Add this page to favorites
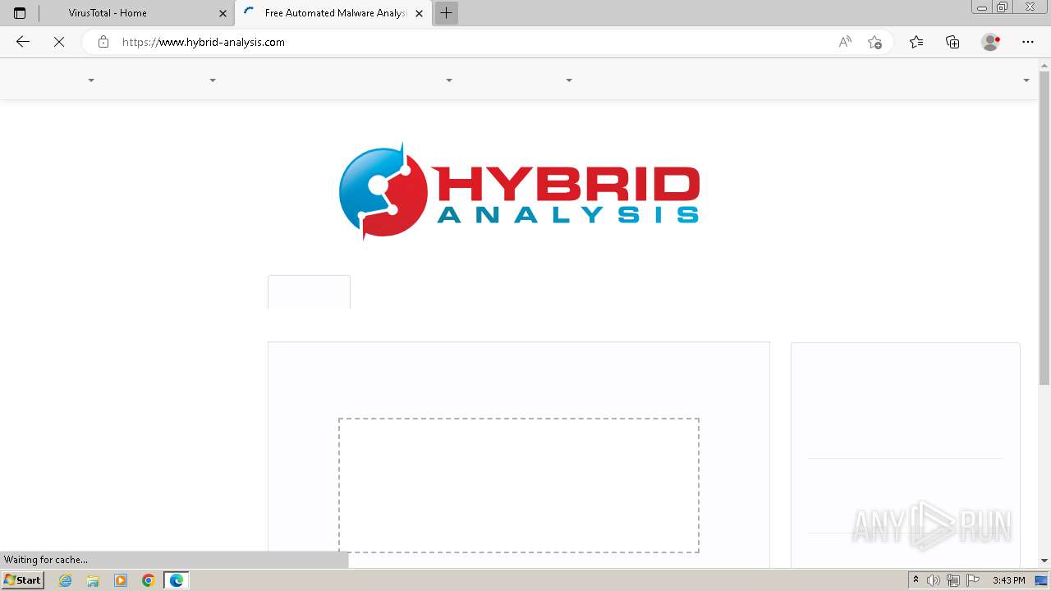 [874, 42]
